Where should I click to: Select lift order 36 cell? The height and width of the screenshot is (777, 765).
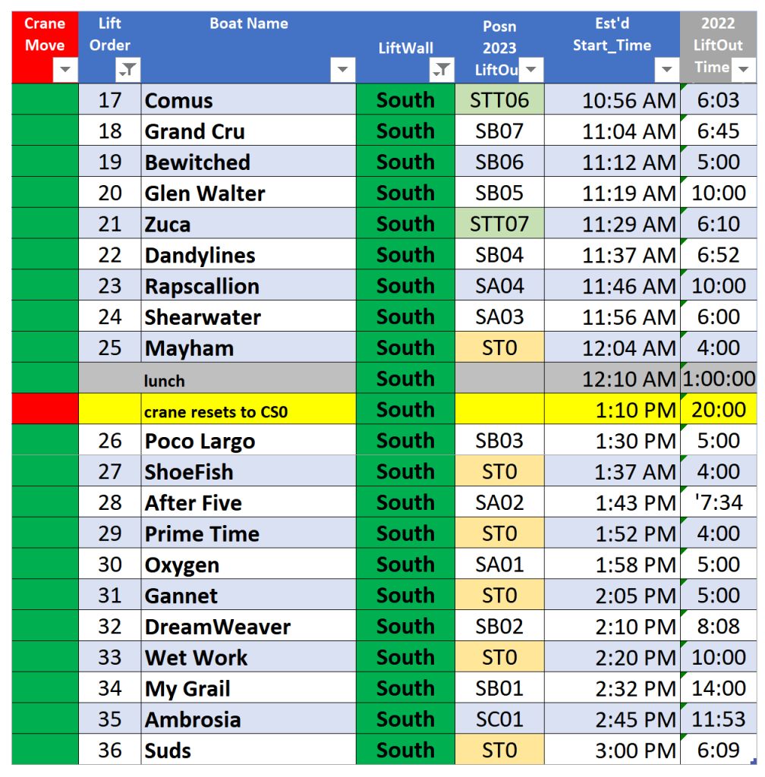(110, 750)
